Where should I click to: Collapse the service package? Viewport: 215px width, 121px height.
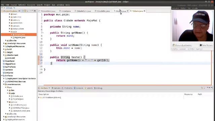[7, 102]
